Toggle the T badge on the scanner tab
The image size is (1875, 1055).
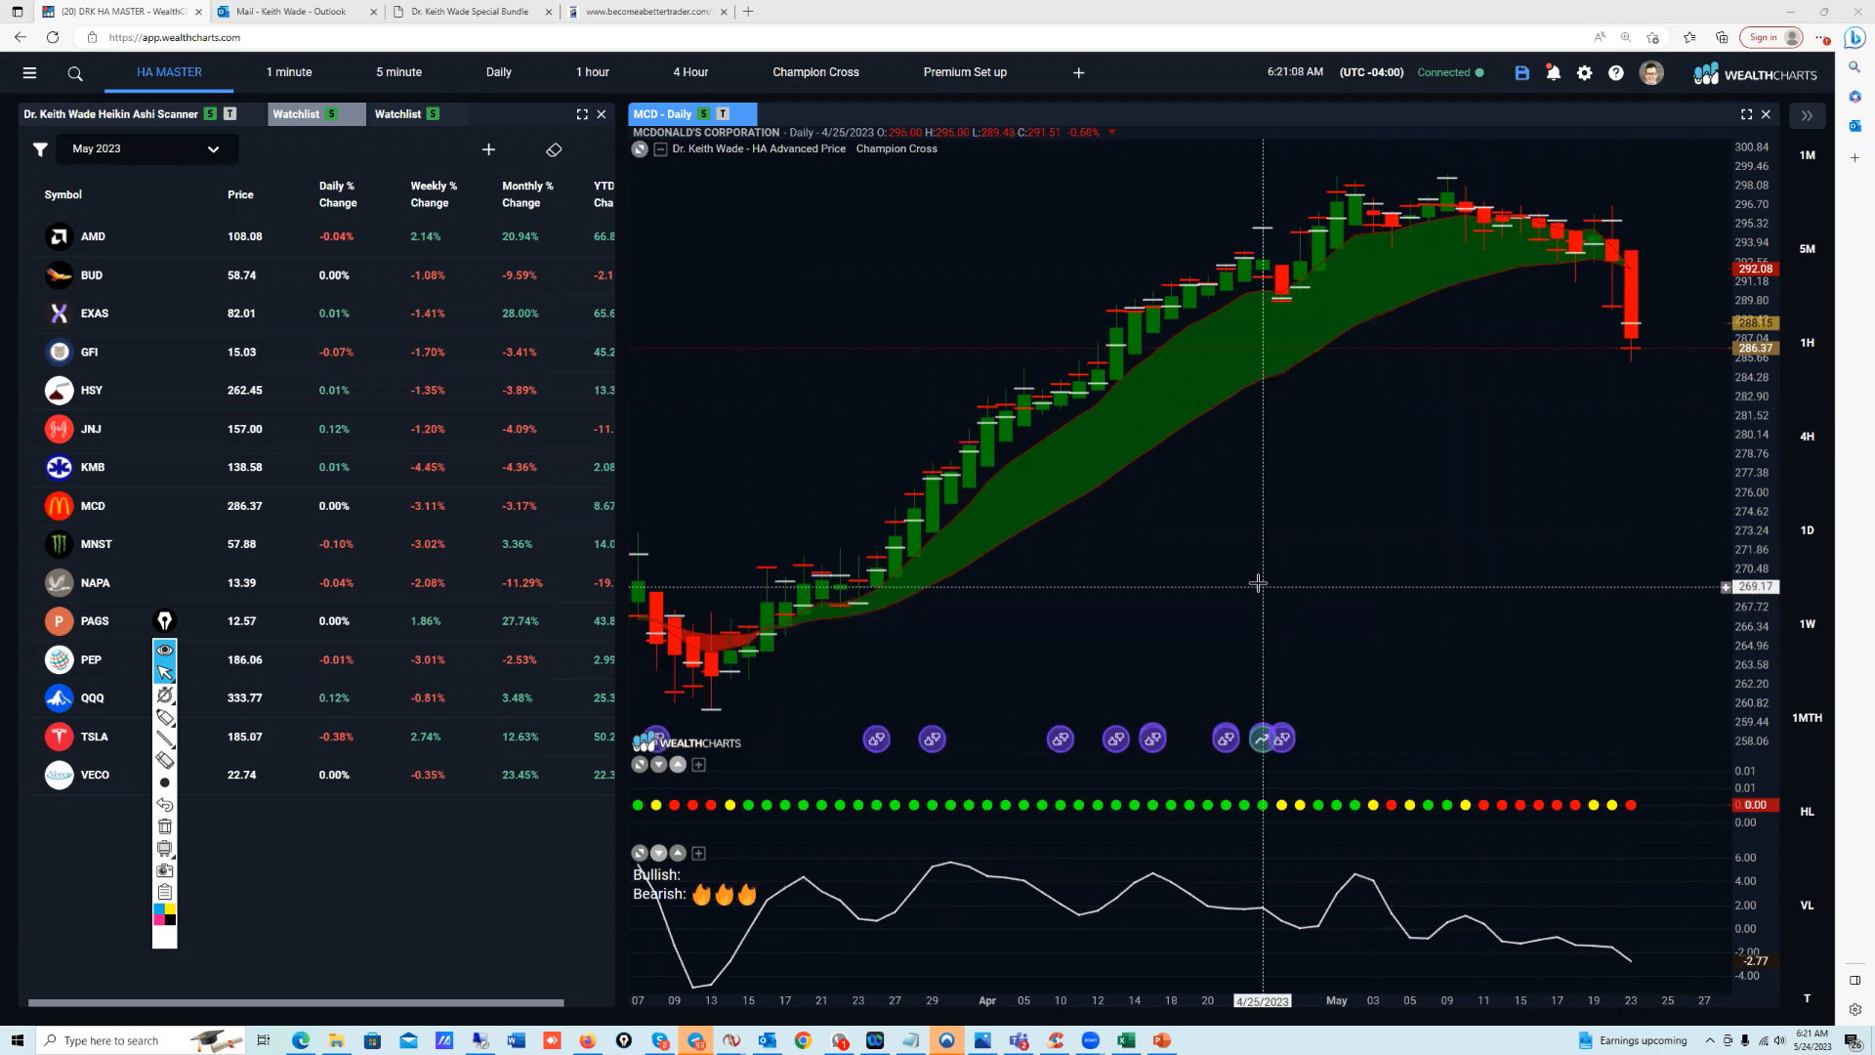pyautogui.click(x=230, y=114)
